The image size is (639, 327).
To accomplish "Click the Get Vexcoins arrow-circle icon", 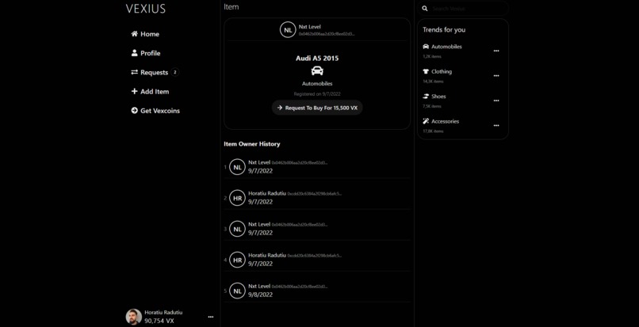I will point(134,110).
